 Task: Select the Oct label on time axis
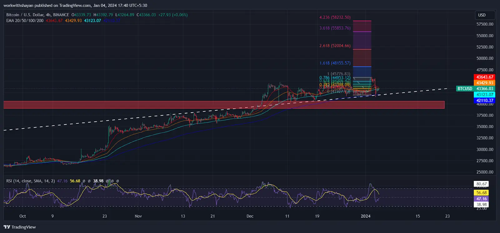(x=22, y=216)
